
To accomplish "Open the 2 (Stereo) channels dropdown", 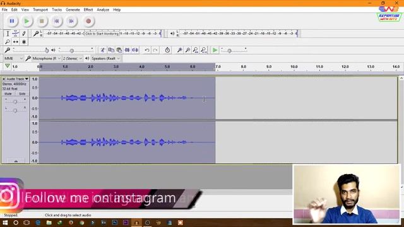I will pyautogui.click(x=73, y=59).
